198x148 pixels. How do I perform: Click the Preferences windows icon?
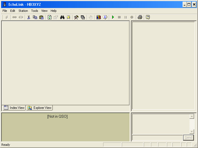click(x=82, y=17)
